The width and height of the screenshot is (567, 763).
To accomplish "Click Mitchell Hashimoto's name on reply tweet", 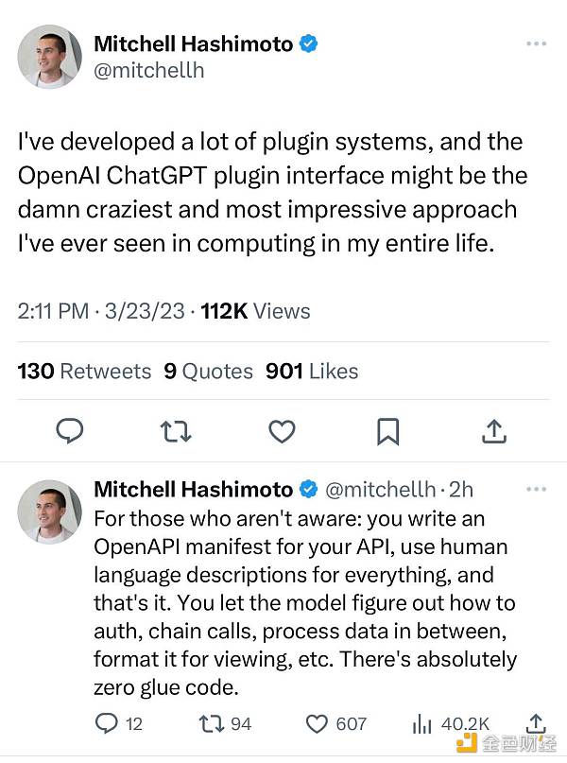I will click(x=193, y=490).
